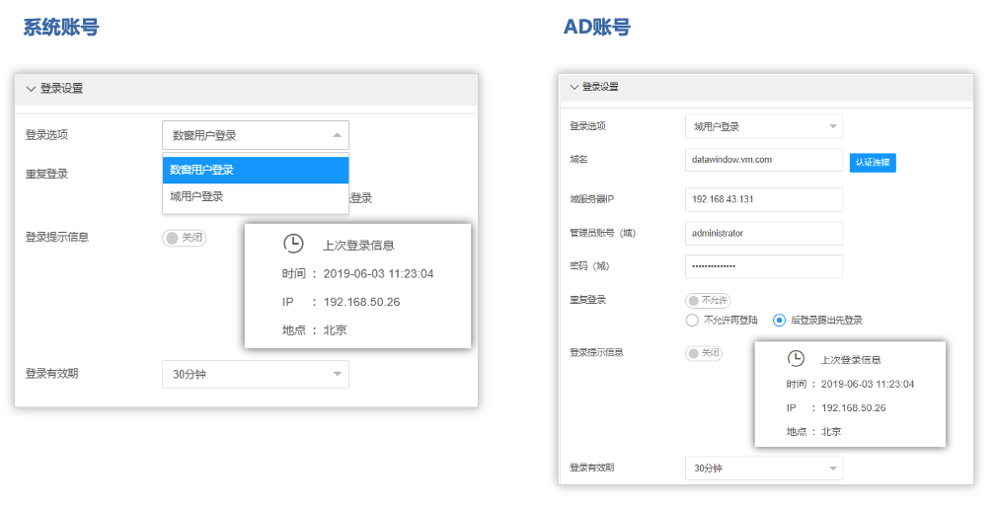Open 登录选项 dropdown in AD账号 panel
This screenshot has height=505, width=997.
763,126
